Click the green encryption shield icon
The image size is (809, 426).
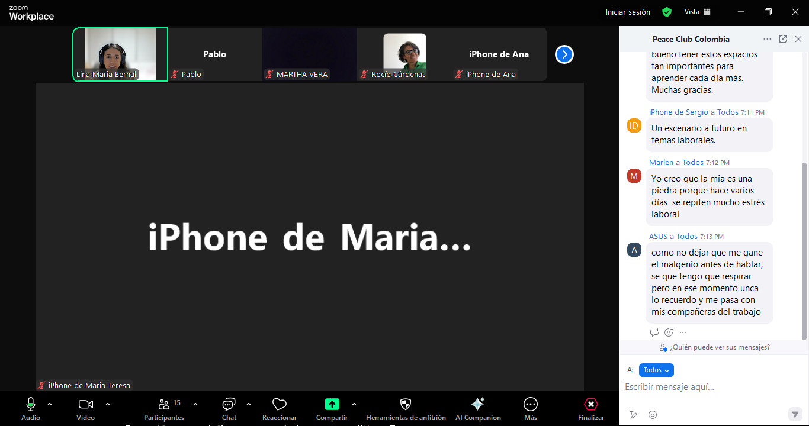click(x=667, y=12)
